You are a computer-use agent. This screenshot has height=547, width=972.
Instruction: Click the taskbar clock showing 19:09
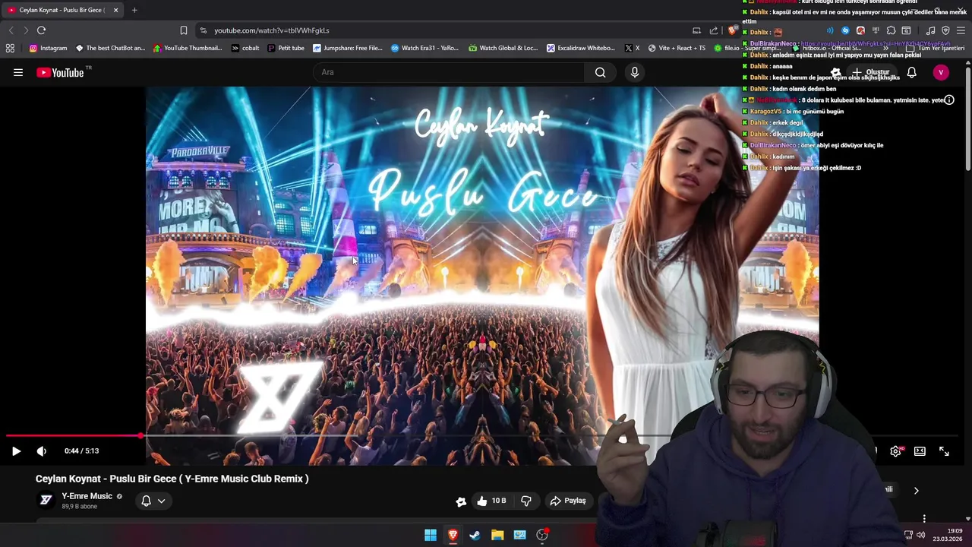pyautogui.click(x=948, y=535)
